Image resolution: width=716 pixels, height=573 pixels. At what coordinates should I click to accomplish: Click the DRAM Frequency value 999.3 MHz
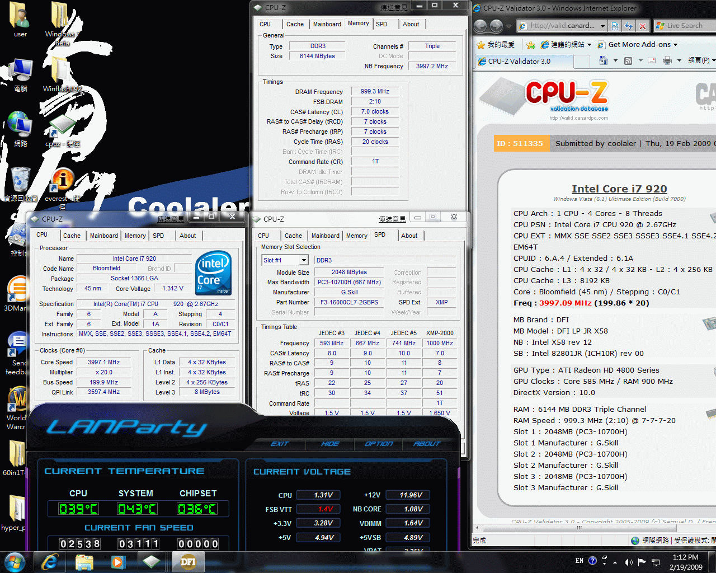coord(375,91)
